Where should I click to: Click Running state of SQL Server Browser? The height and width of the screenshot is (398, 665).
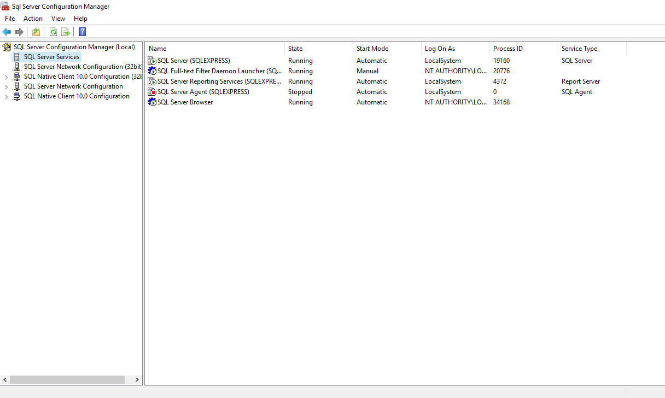point(300,102)
